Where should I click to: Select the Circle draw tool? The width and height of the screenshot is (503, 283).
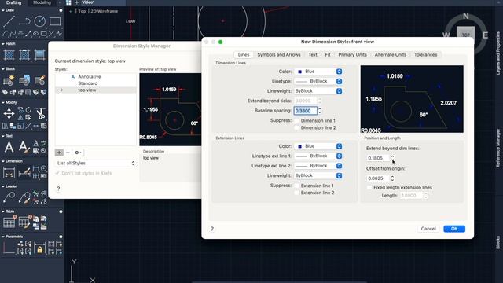coord(40,21)
